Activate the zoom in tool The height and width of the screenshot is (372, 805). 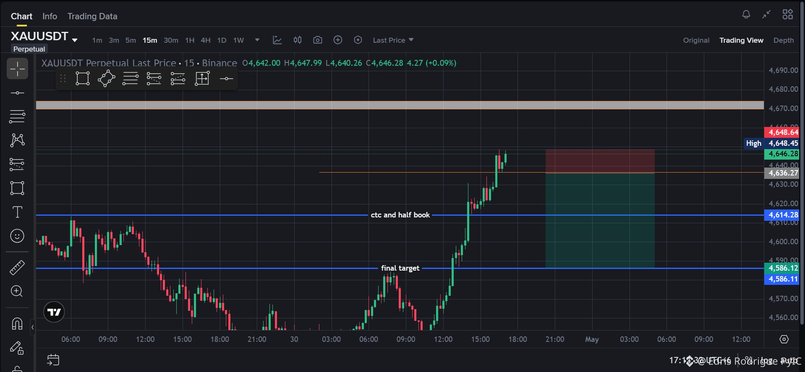click(17, 291)
